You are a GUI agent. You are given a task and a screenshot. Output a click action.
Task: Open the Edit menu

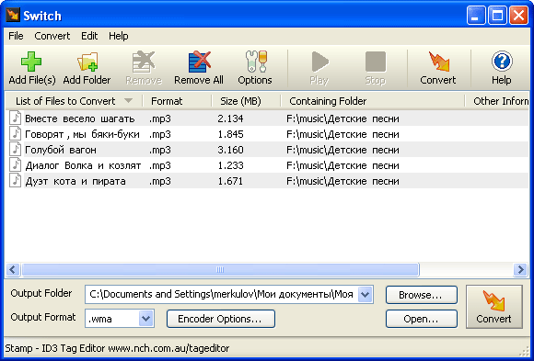[89, 36]
